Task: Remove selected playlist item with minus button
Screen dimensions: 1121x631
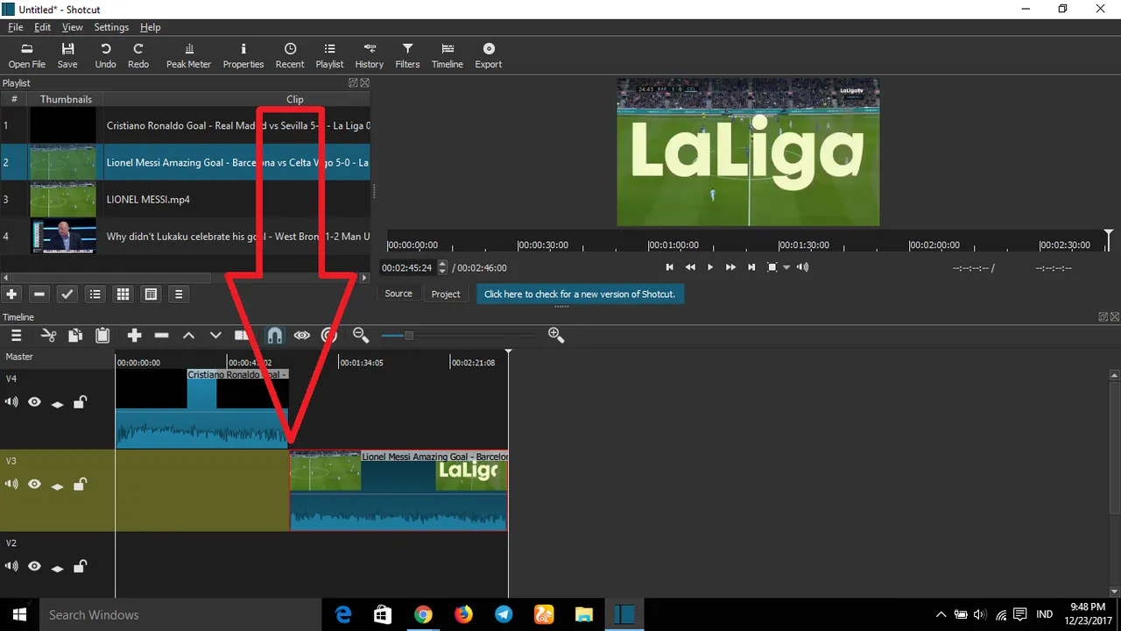Action: 39,294
